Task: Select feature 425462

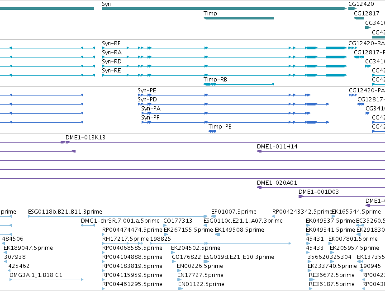Action: 19,267
